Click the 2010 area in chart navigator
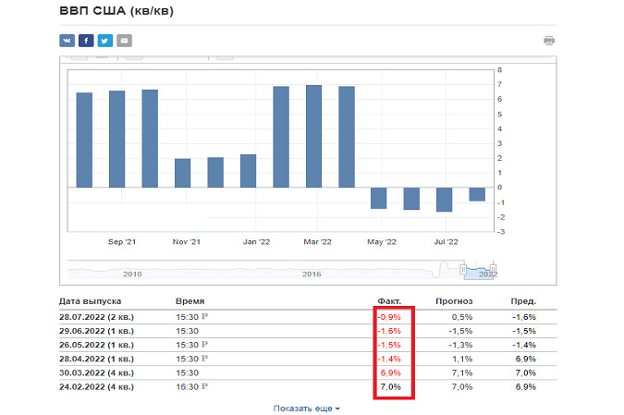 click(132, 274)
